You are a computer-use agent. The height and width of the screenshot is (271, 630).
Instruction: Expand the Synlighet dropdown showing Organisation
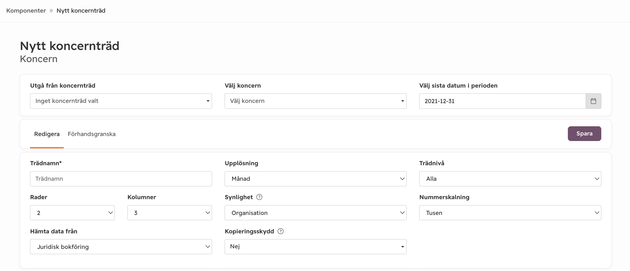316,213
